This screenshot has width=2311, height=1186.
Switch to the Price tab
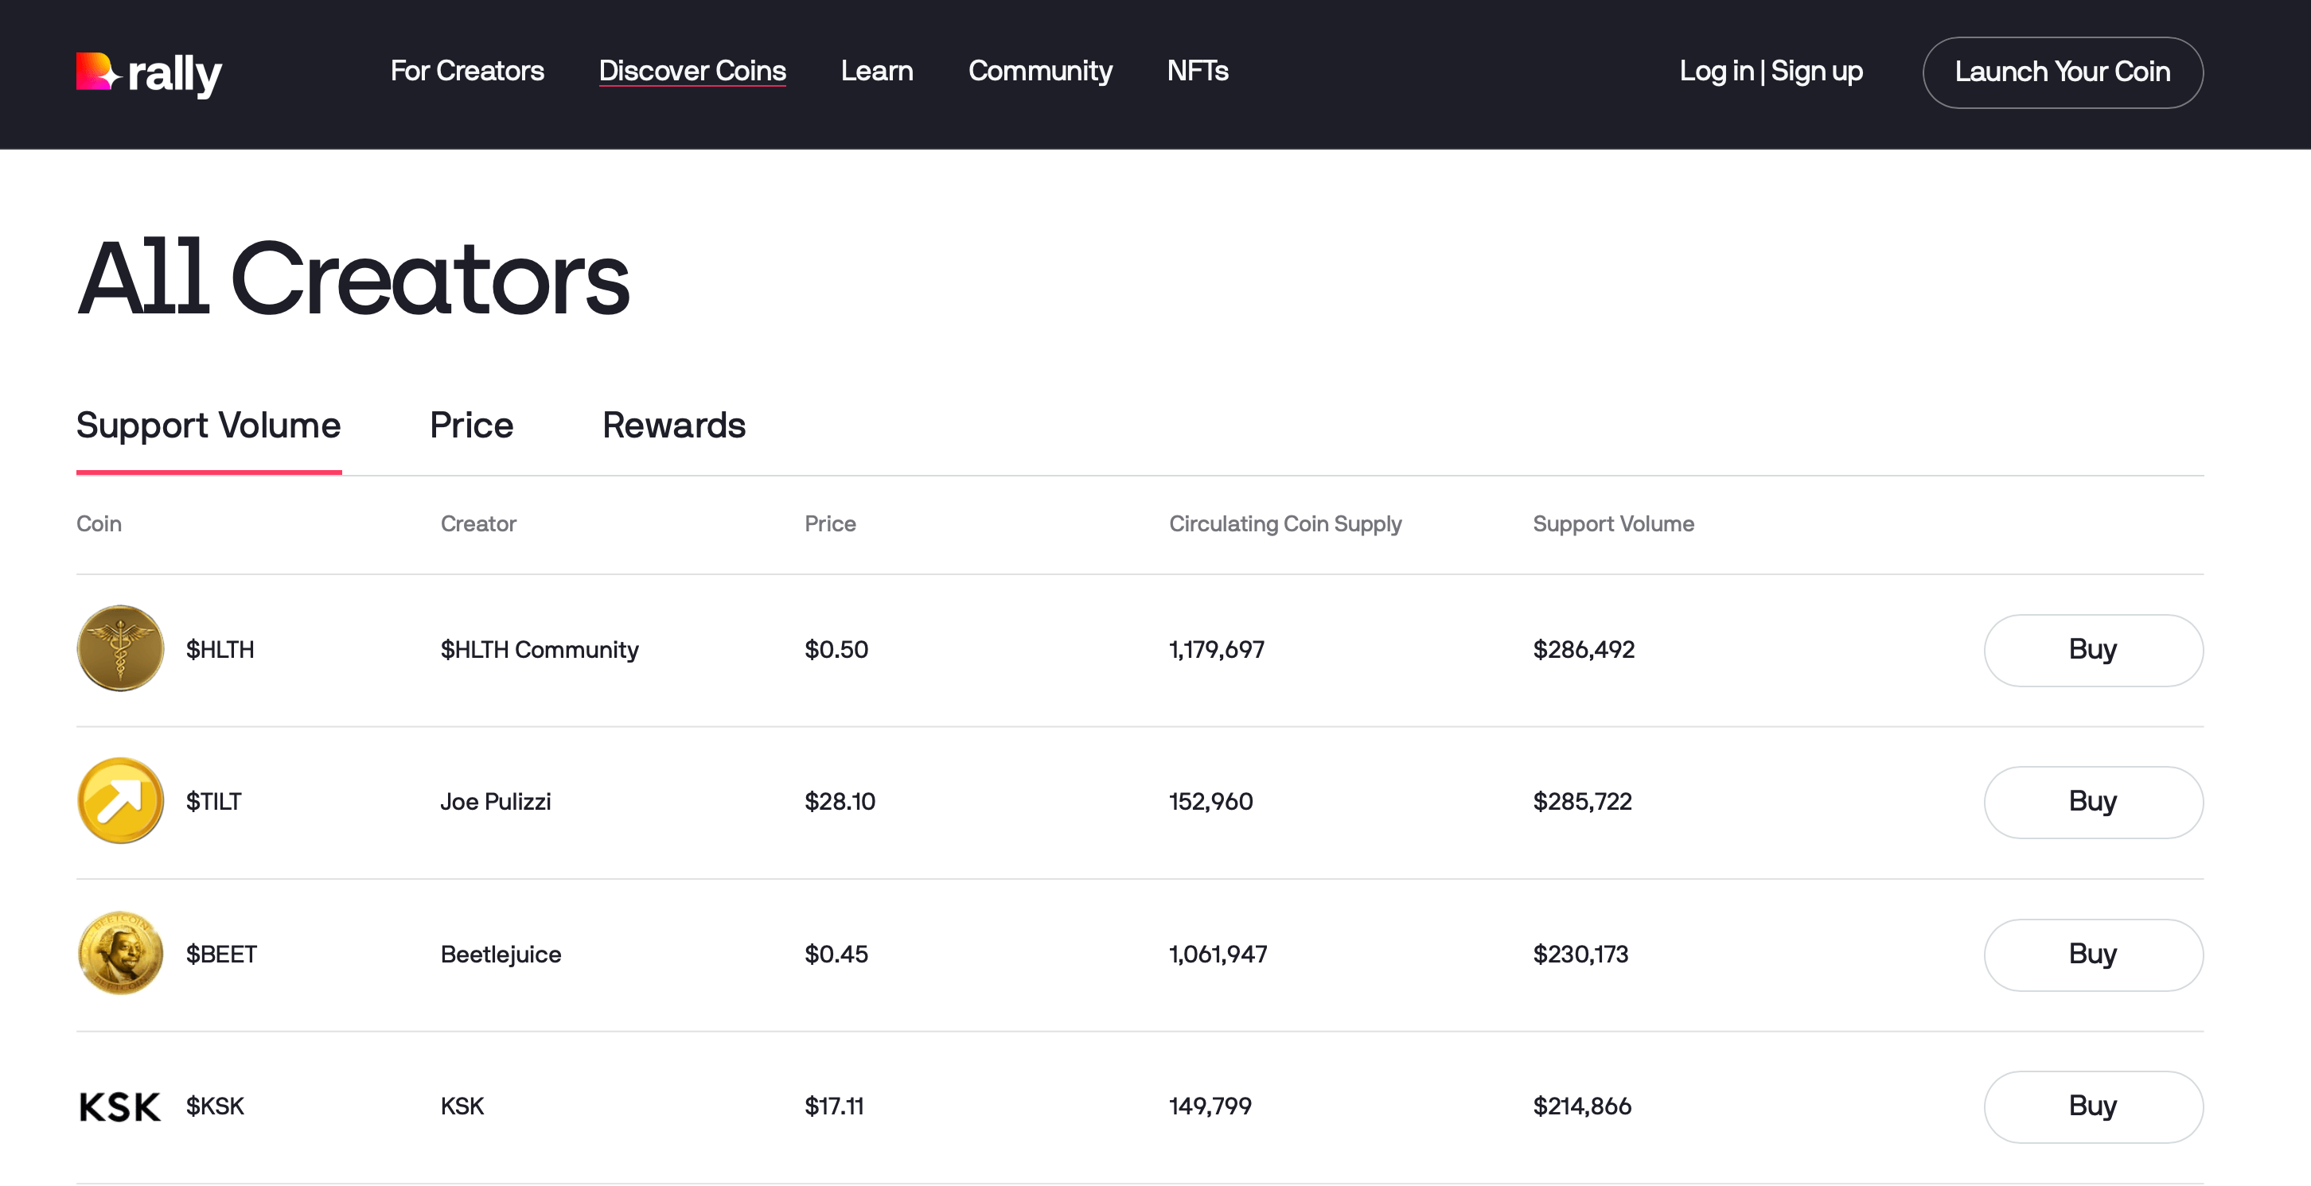(471, 426)
